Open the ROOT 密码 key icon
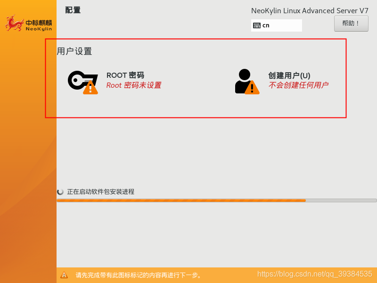377x283 pixels. click(x=83, y=82)
